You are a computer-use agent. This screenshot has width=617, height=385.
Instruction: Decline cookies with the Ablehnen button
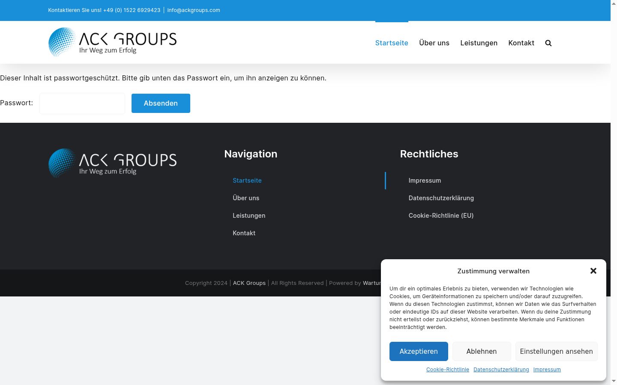pos(482,351)
